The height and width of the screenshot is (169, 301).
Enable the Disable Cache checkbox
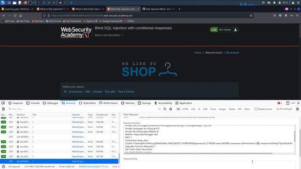point(256,109)
